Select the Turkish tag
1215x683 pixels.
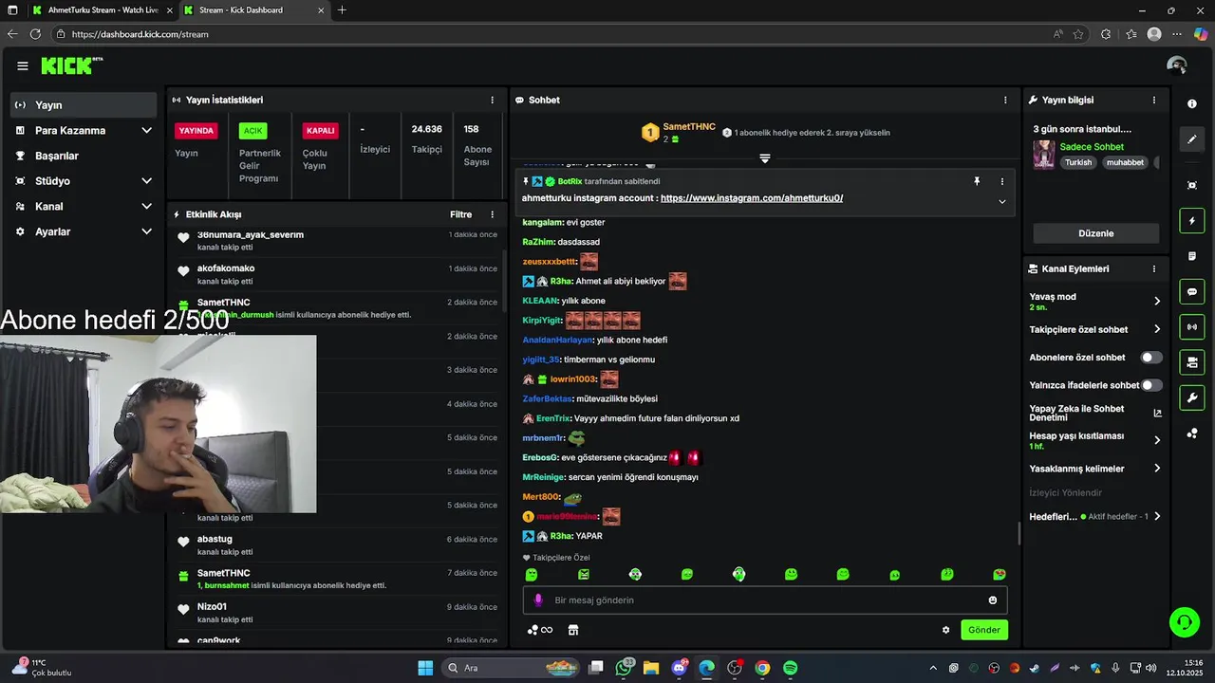click(1078, 162)
